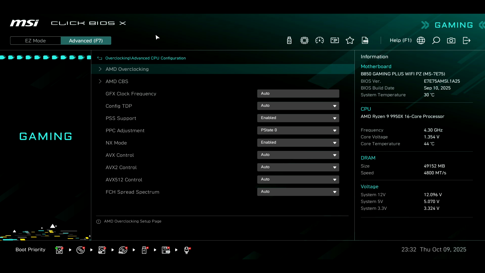Expand AMD CBS submenu
This screenshot has width=485, height=273.
click(x=117, y=81)
